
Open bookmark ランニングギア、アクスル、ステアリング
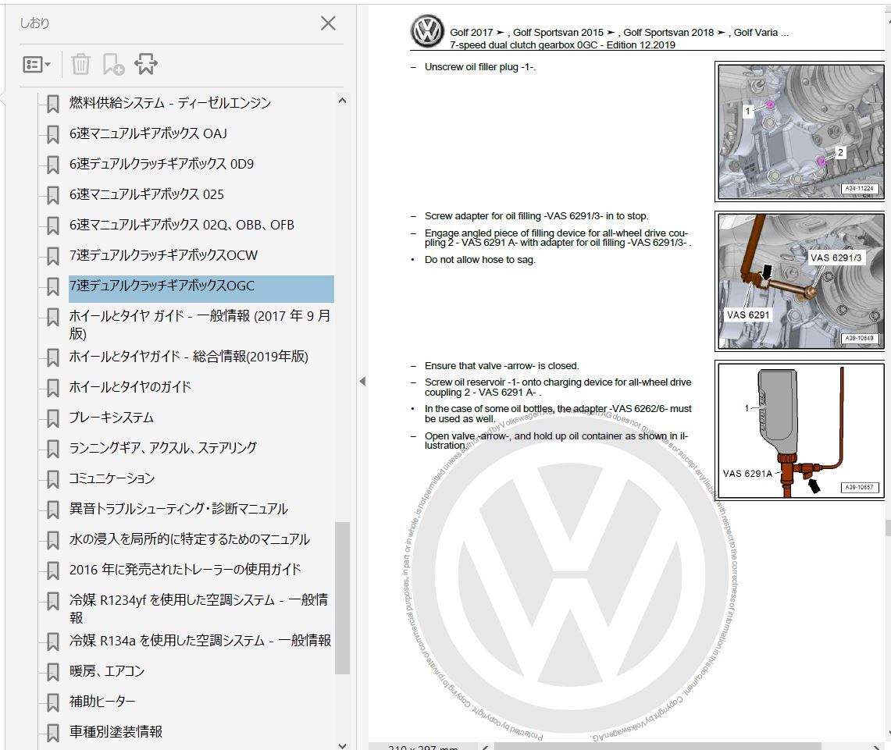pyautogui.click(x=163, y=448)
